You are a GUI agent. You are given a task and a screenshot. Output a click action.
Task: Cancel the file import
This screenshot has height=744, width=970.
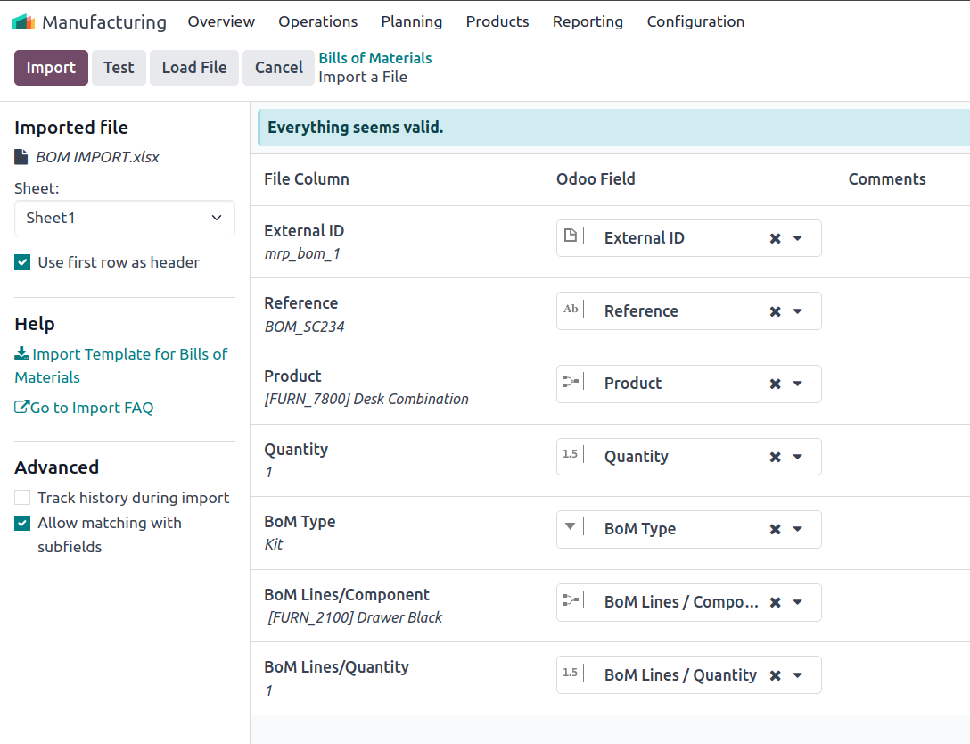(278, 68)
